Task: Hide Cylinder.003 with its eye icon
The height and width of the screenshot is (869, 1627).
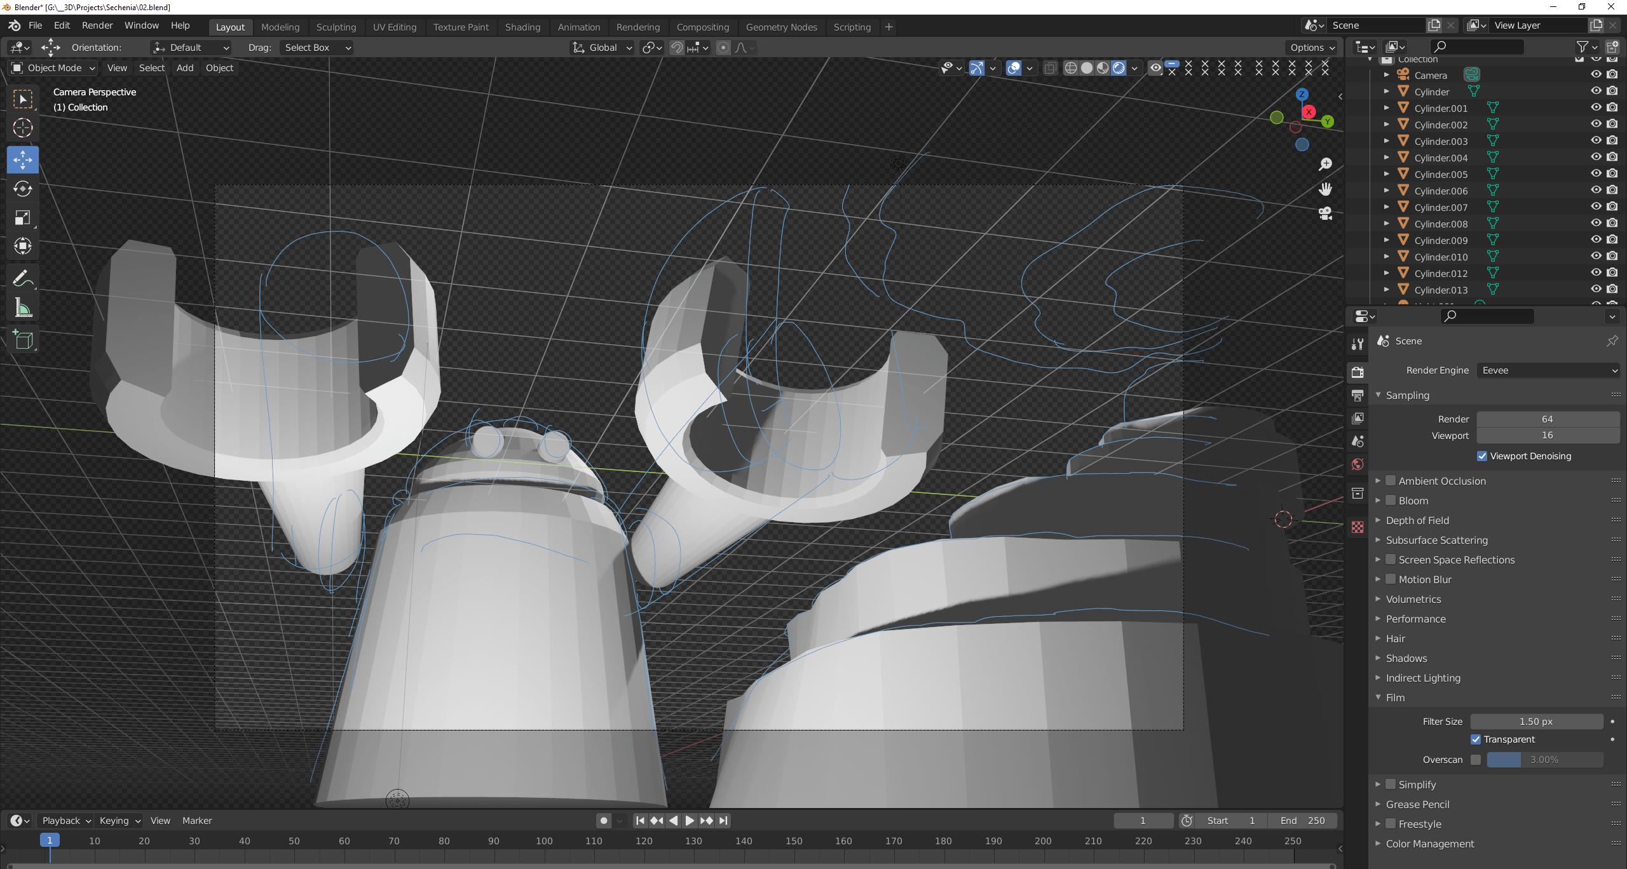Action: pyautogui.click(x=1596, y=140)
